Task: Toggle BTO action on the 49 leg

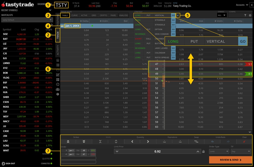Action: pos(93,150)
